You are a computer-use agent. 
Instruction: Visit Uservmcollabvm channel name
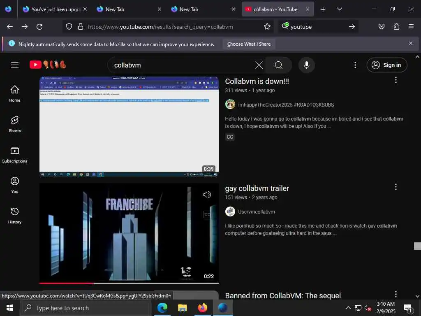257,212
